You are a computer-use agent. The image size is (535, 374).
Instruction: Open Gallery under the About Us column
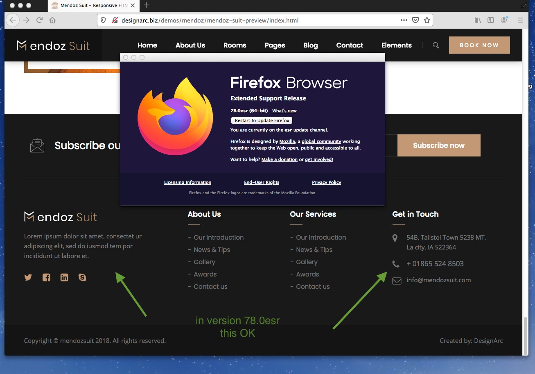[204, 262]
